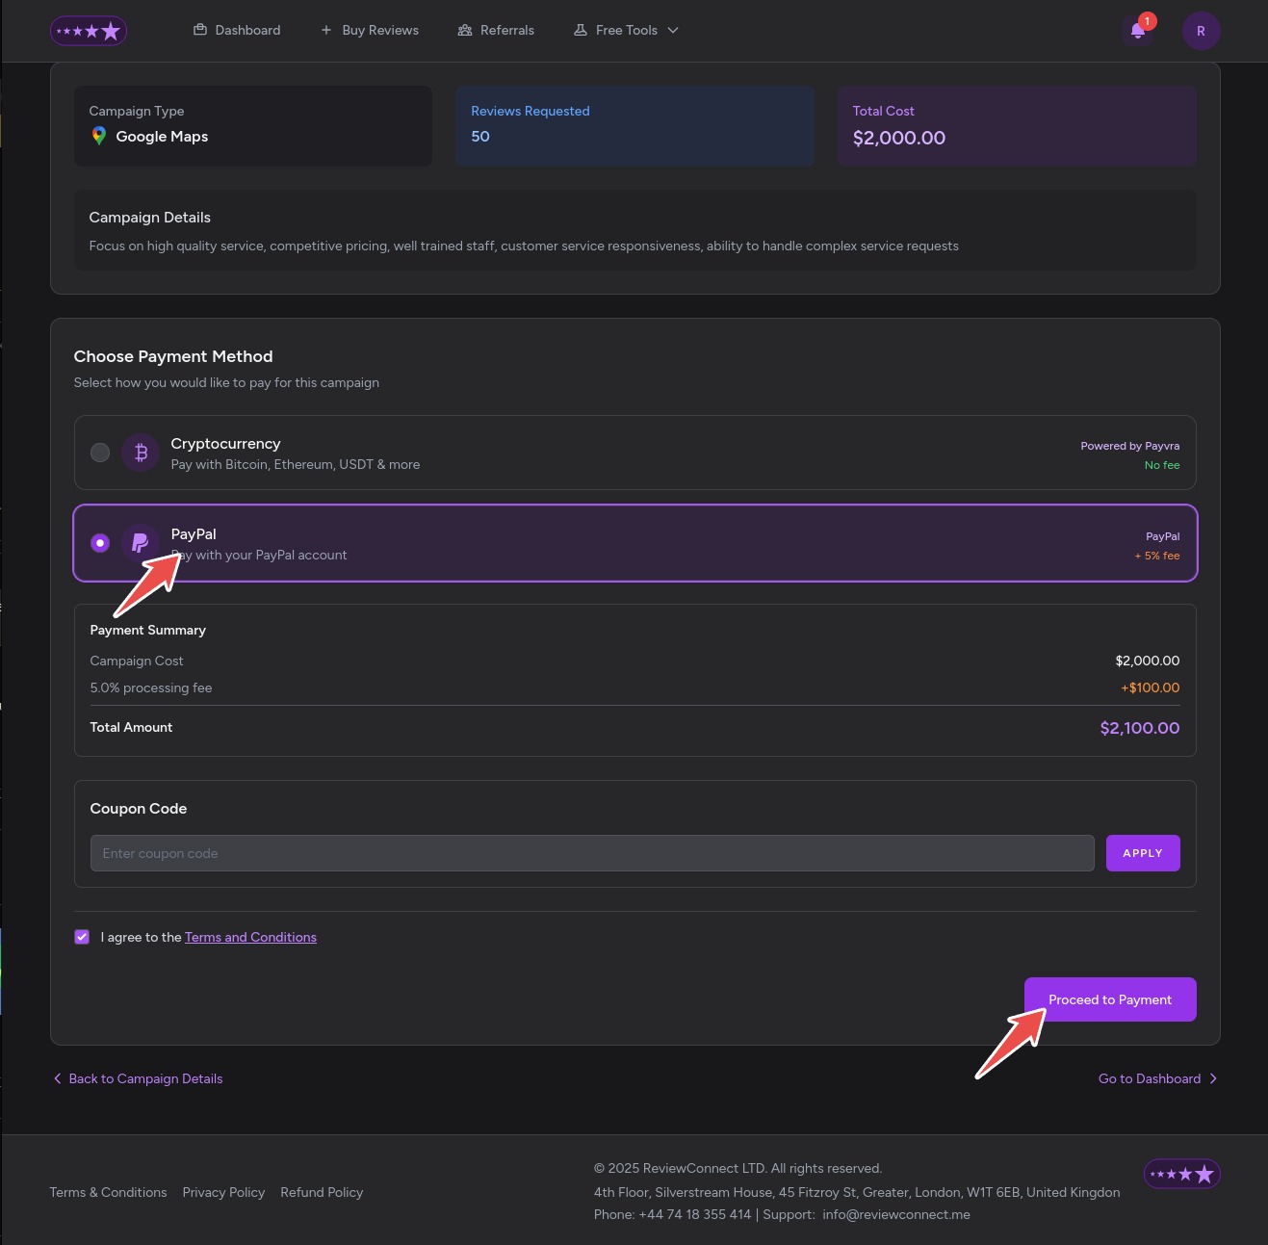The width and height of the screenshot is (1268, 1245).
Task: Click the Dashboard briefcase icon in the navbar
Action: click(x=200, y=30)
